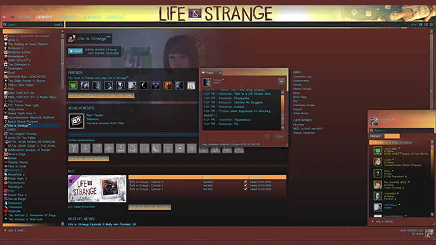Click the View All Achievements button
The image size is (436, 245).
tap(88, 158)
